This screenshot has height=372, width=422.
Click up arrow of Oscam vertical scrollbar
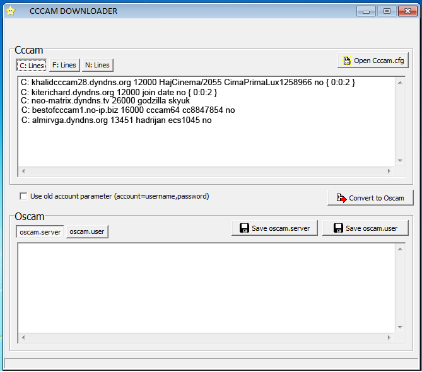click(x=400, y=249)
